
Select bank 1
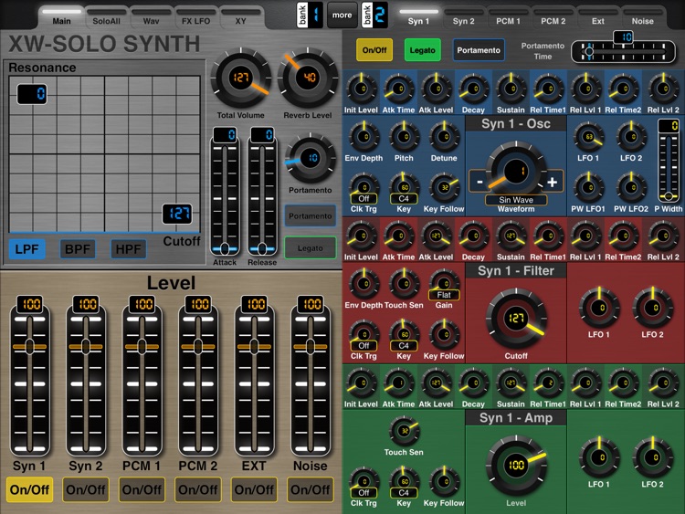310,15
